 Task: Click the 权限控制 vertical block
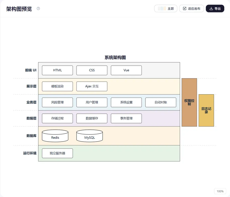coord(189,102)
